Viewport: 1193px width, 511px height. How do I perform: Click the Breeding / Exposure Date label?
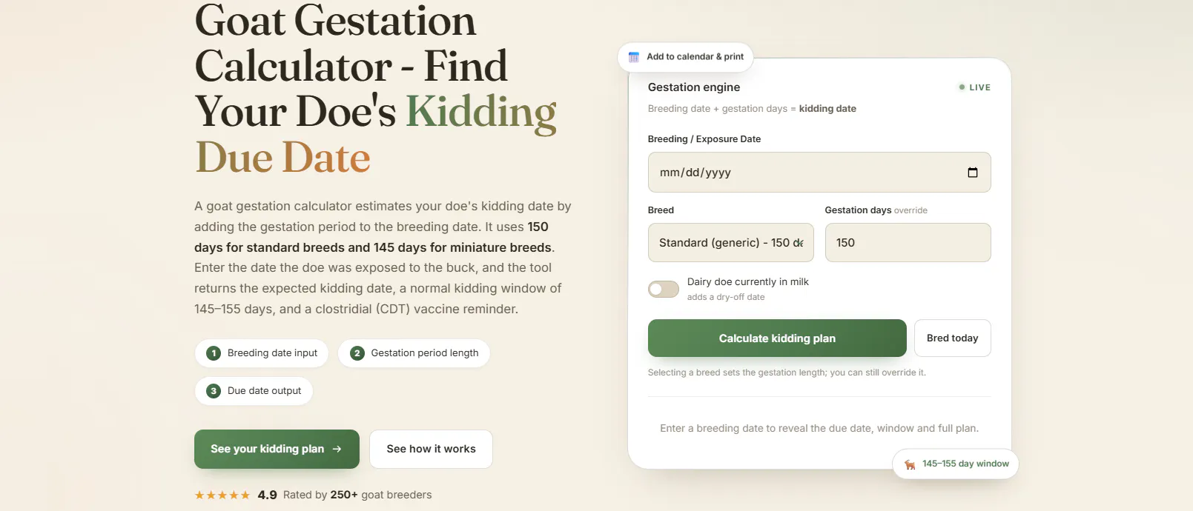tap(704, 139)
